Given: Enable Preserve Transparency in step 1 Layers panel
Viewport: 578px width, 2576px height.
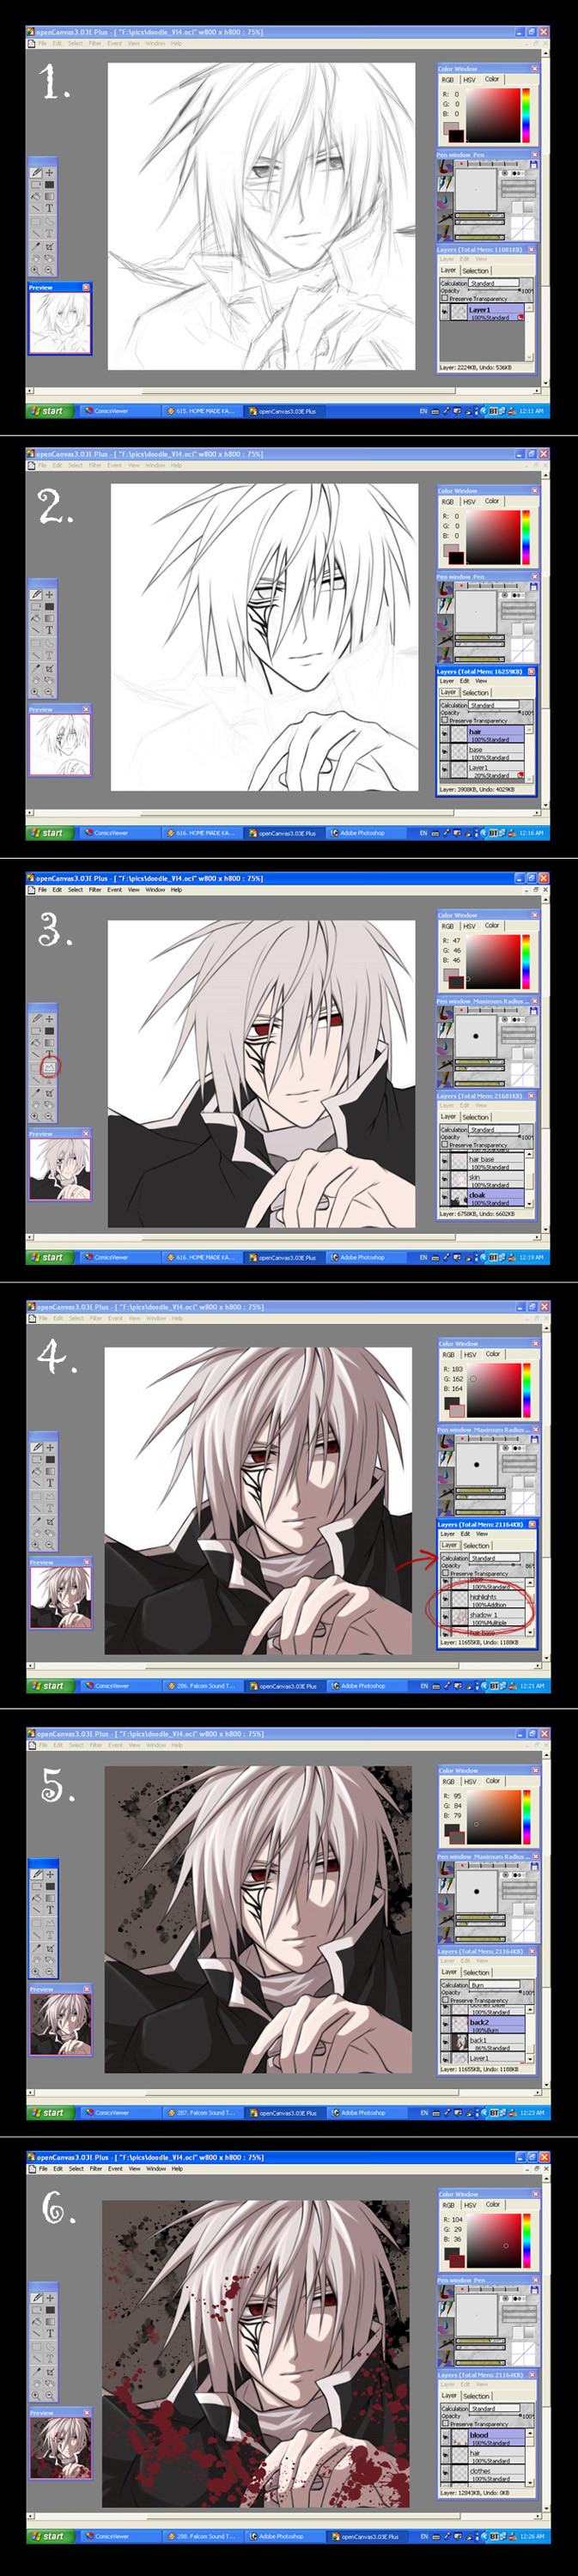Looking at the screenshot, I should (x=445, y=298).
